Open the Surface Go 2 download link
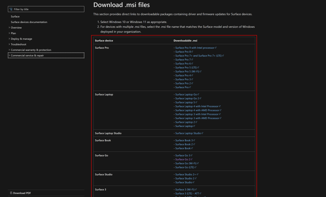 click(x=183, y=159)
